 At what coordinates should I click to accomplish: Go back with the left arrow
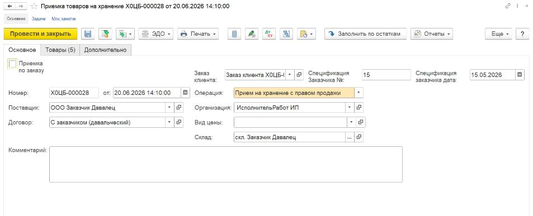10,6
